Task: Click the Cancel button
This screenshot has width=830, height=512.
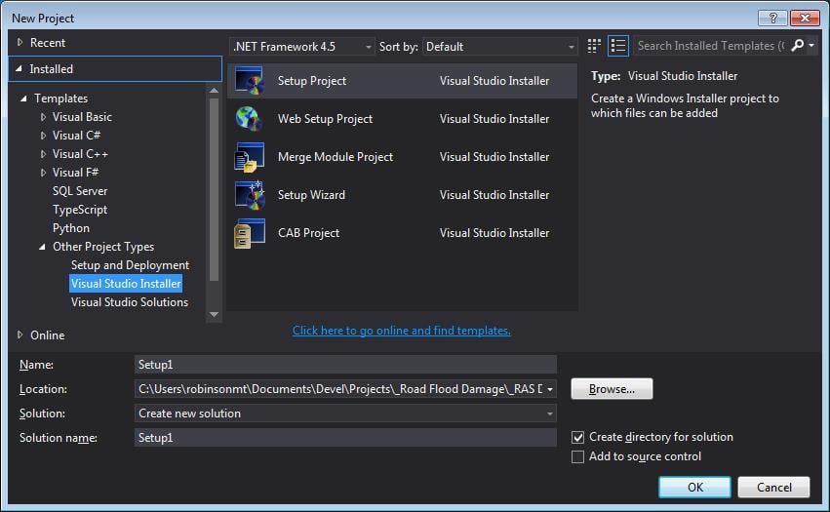Action: [773, 487]
